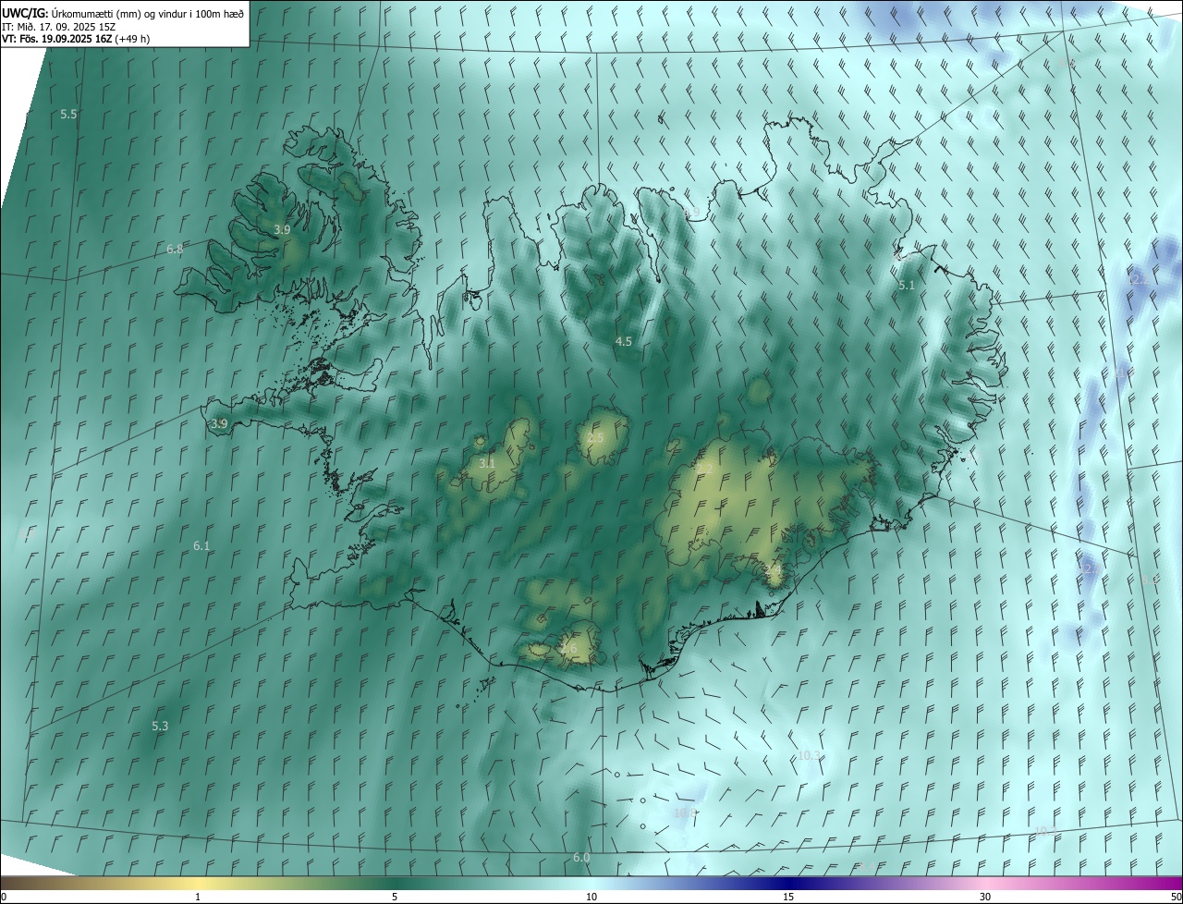Click the 3.9 value over the Westfjords
1183x904 pixels.
click(x=282, y=229)
